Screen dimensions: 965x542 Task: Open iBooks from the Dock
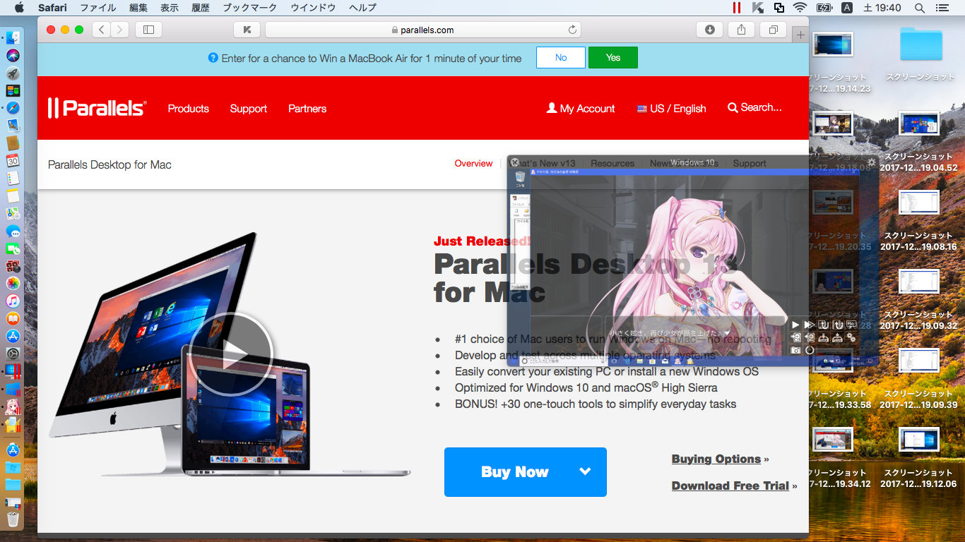[13, 318]
